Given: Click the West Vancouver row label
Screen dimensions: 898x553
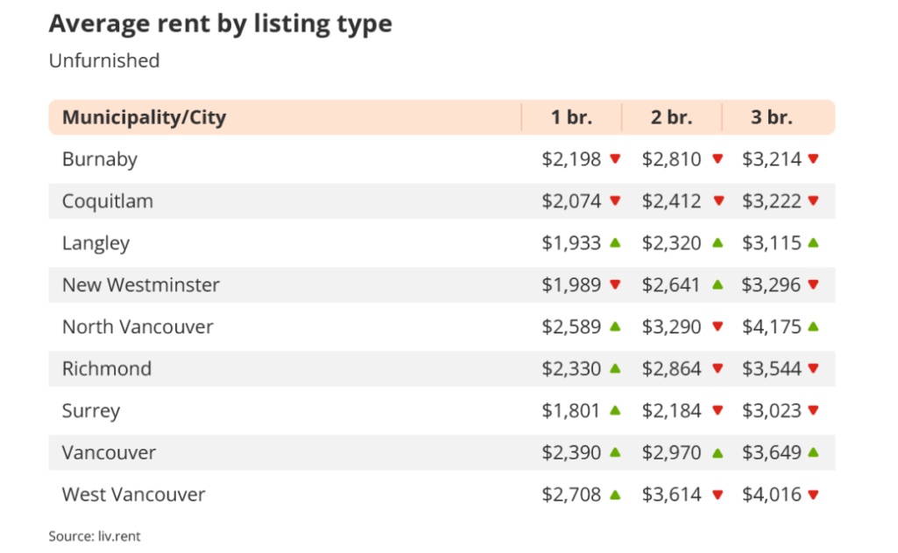Looking at the screenshot, I should click(133, 494).
